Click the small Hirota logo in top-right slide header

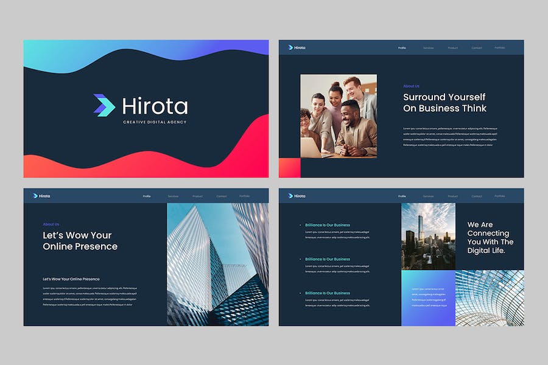pos(297,47)
